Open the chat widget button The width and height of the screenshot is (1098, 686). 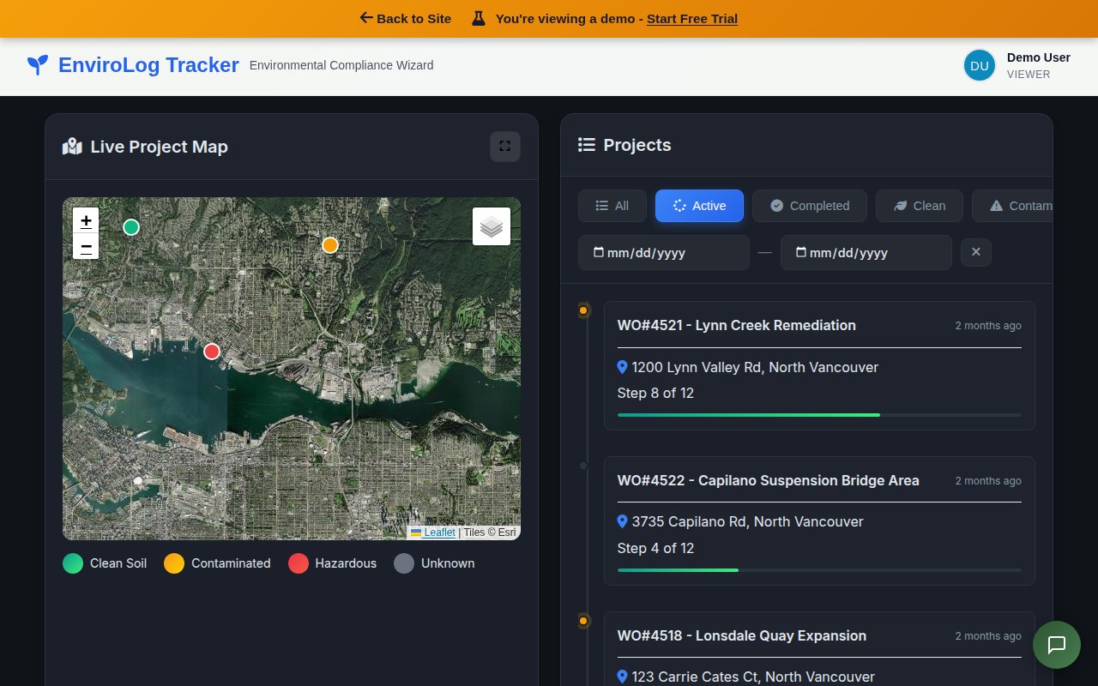tap(1057, 645)
